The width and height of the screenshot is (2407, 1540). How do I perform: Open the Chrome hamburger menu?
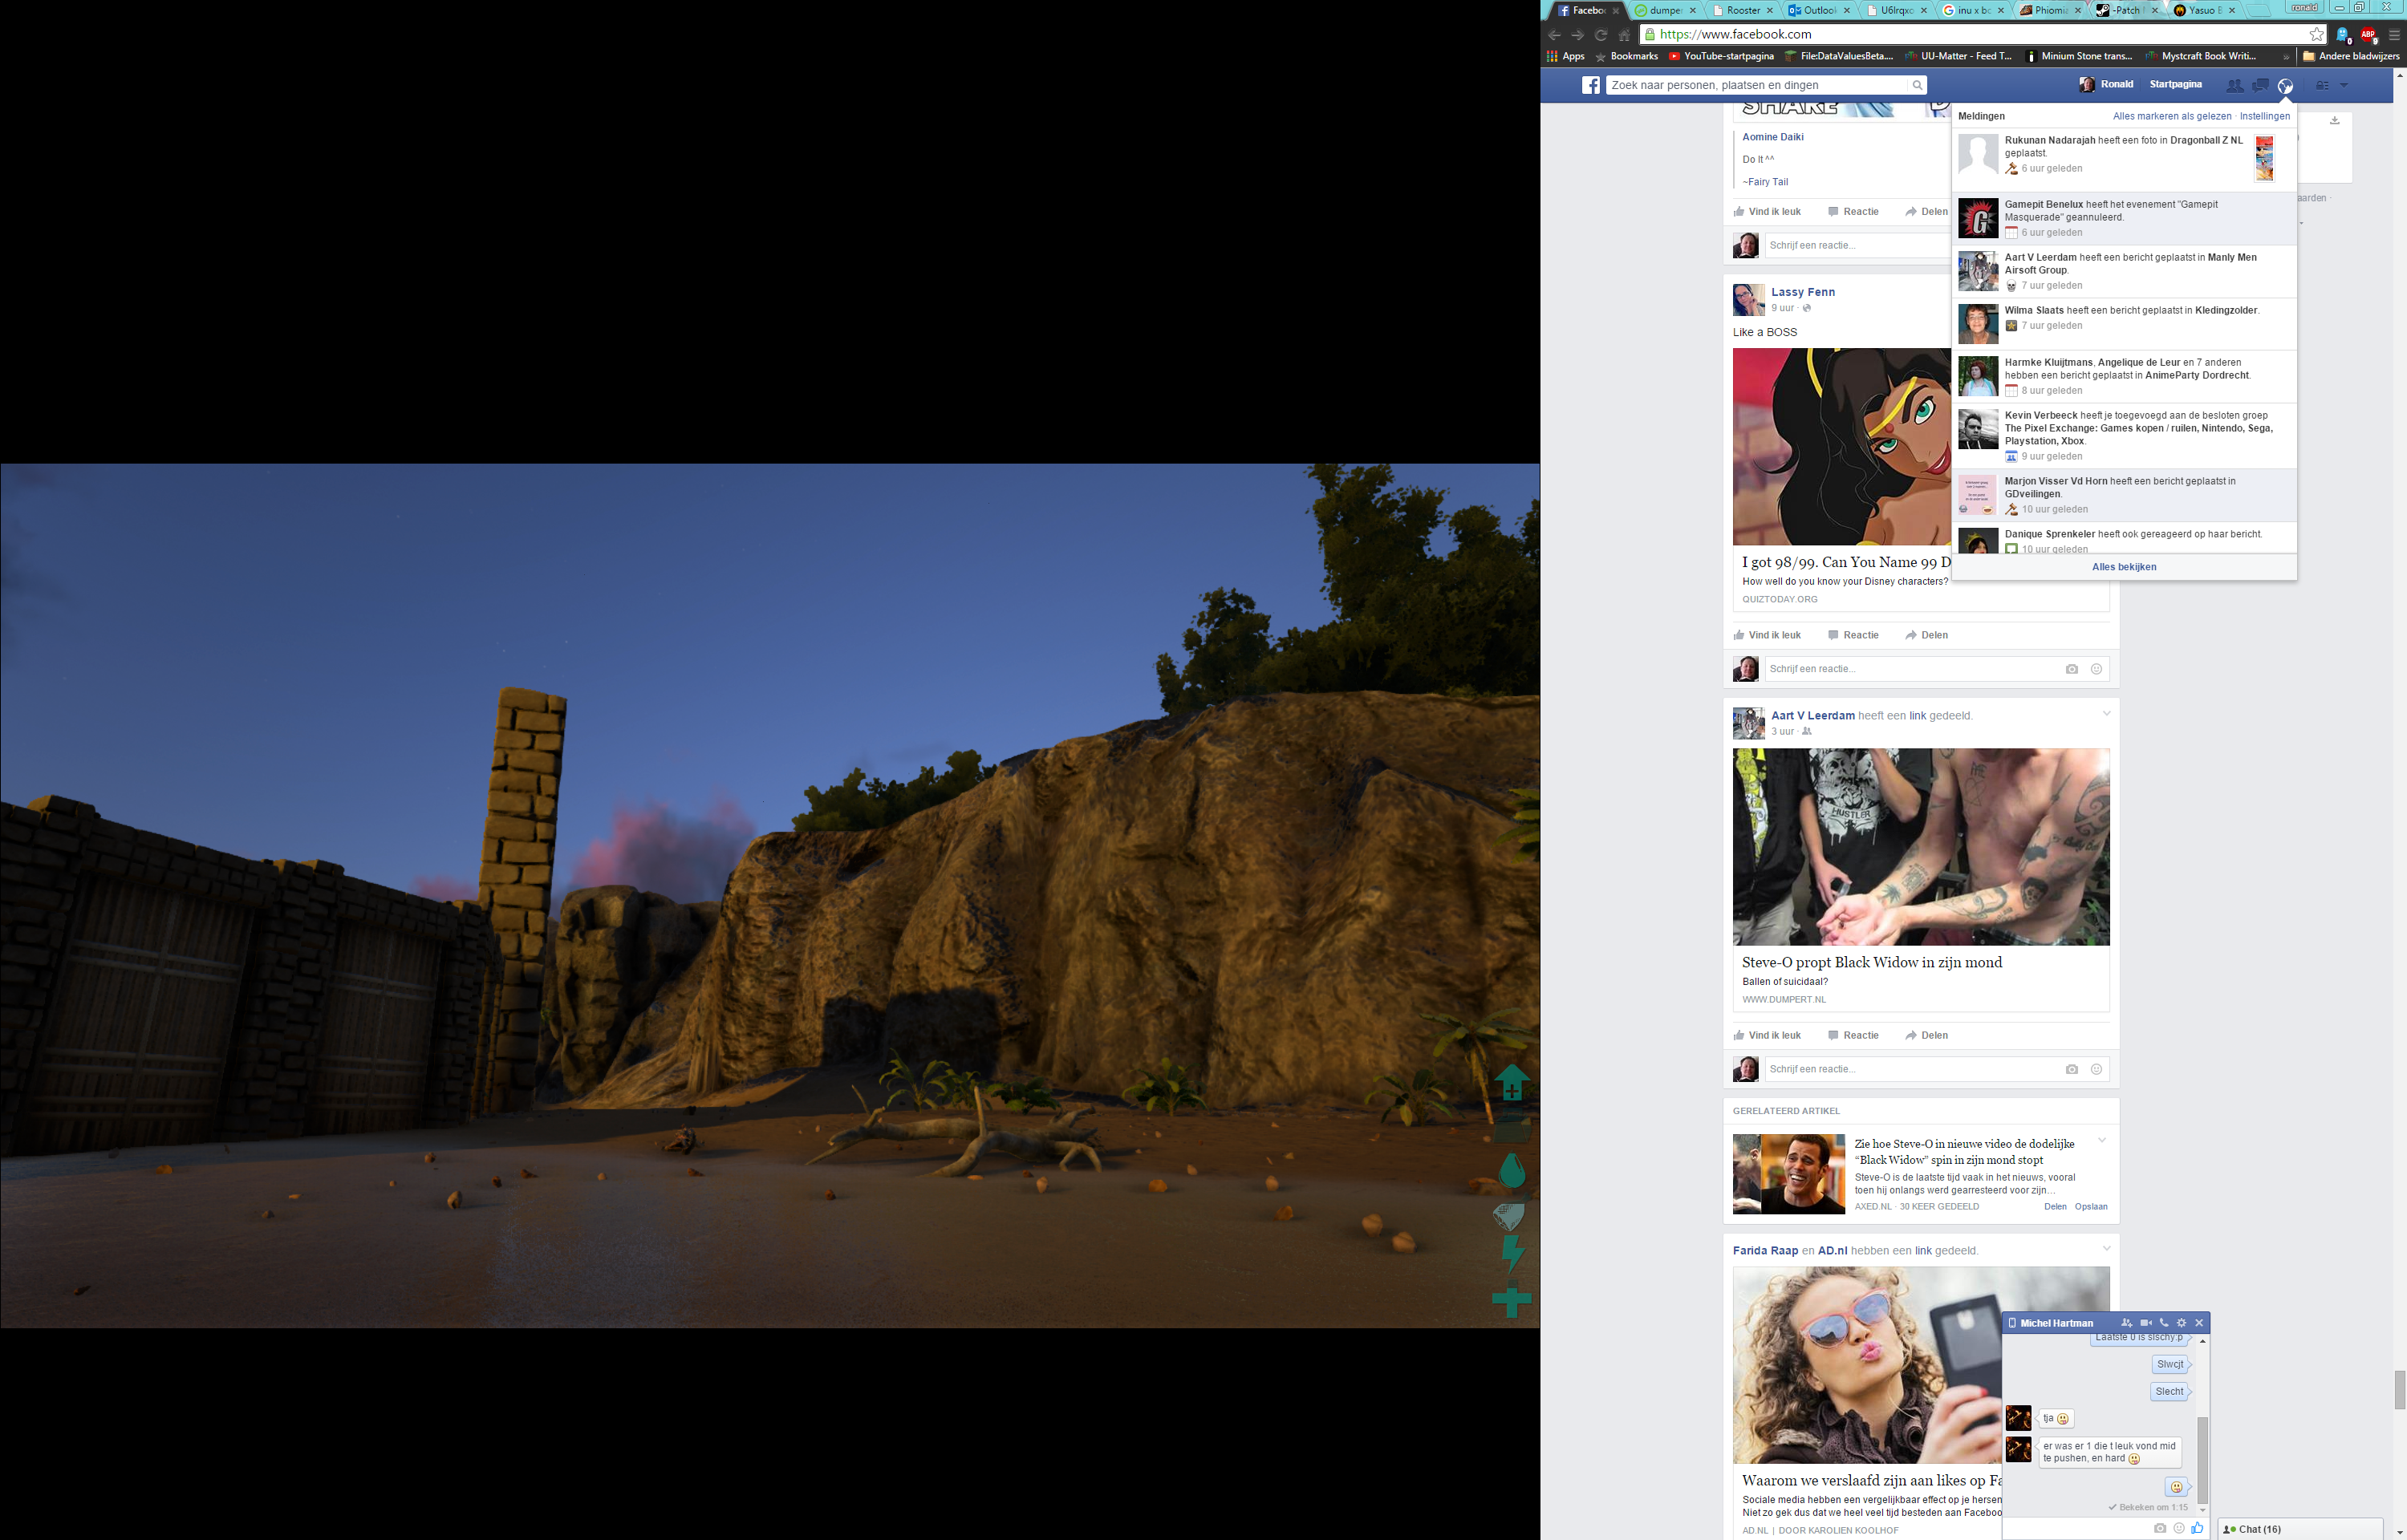tap(2394, 34)
